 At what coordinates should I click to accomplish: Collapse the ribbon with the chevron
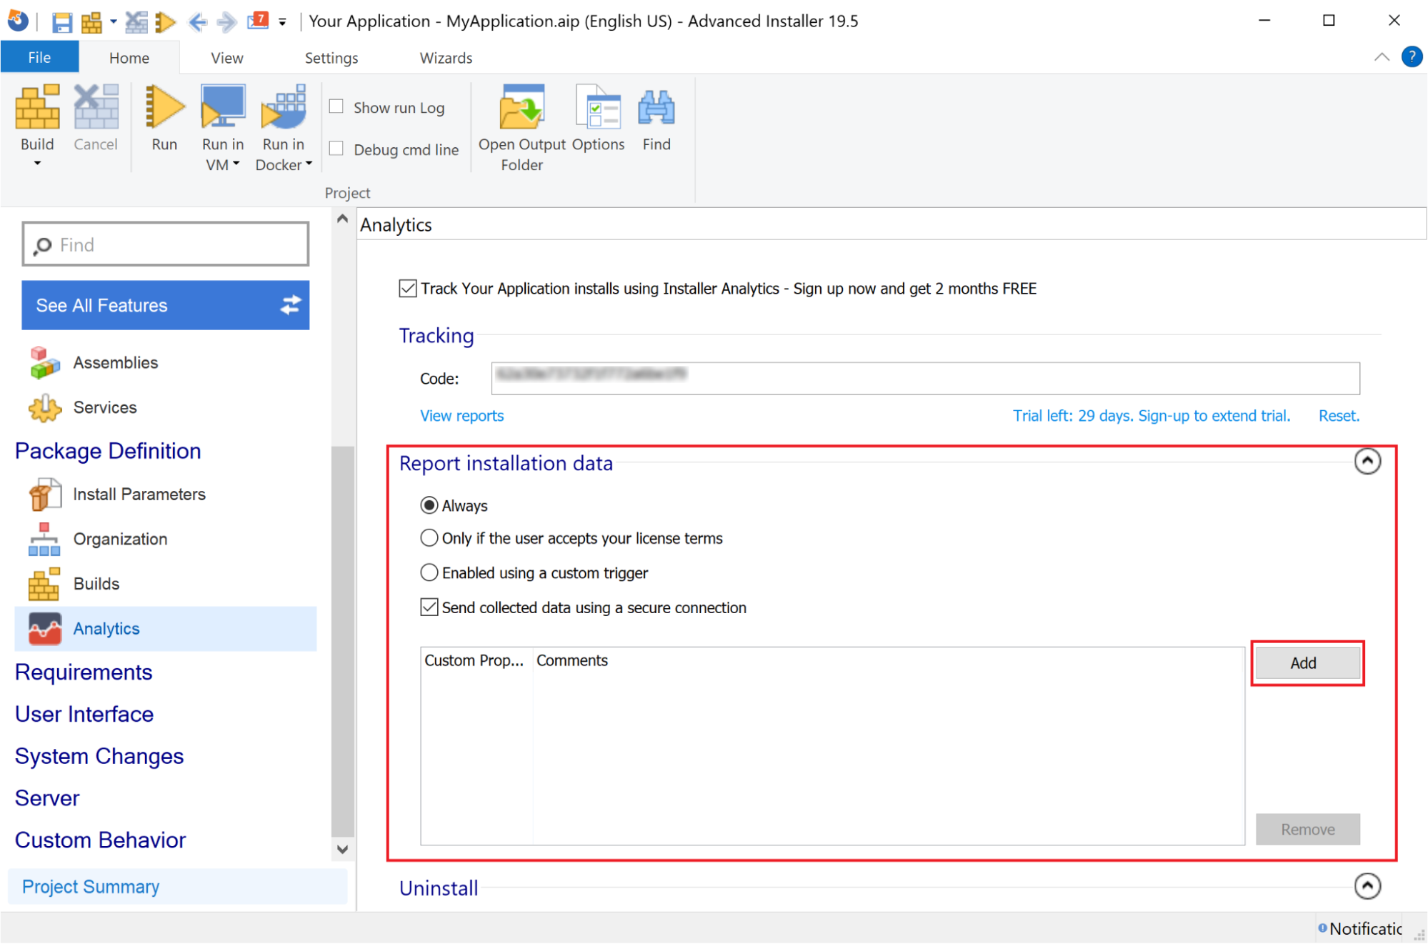[1382, 57]
